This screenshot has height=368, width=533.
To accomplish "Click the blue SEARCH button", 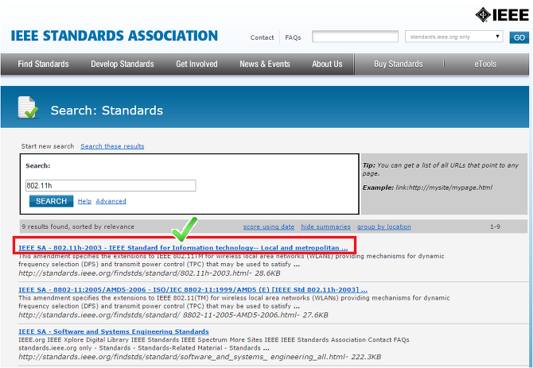I will 52,201.
